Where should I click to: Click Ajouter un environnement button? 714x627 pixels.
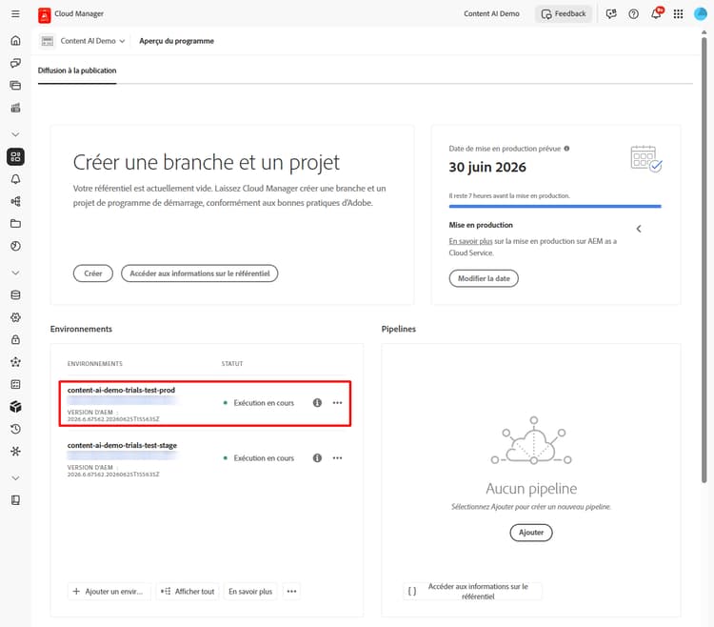point(109,592)
